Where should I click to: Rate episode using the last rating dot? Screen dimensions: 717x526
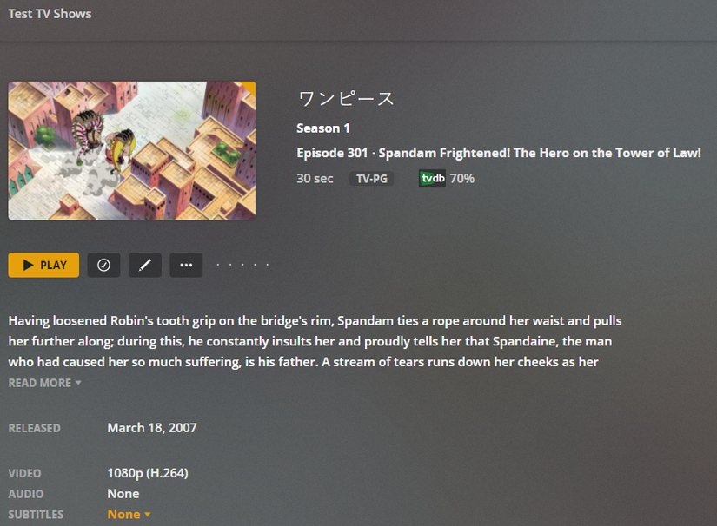pyautogui.click(x=268, y=265)
